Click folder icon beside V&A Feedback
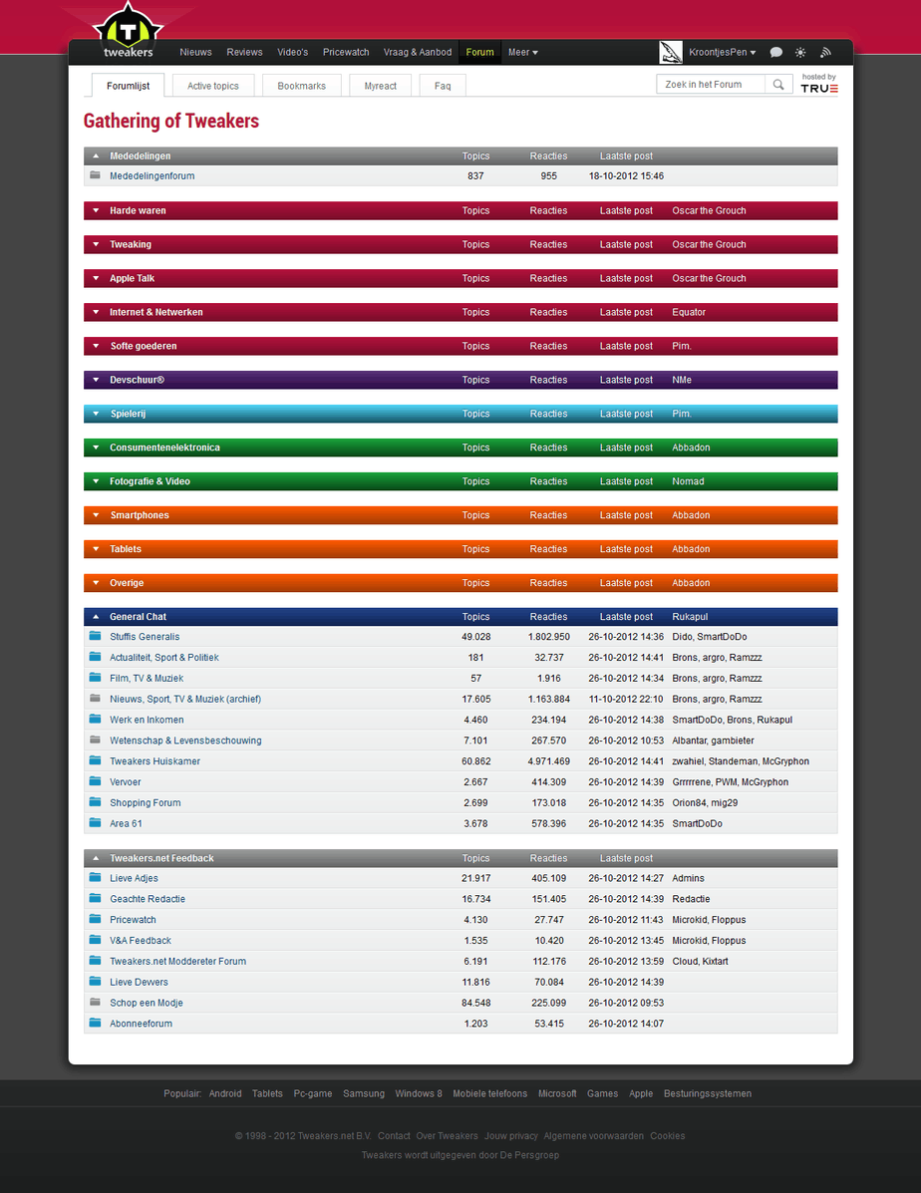This screenshot has width=921, height=1193. click(95, 940)
